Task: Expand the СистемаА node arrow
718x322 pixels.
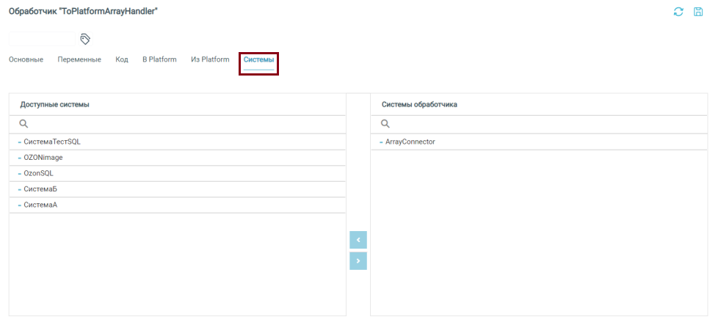Action: tap(19, 205)
